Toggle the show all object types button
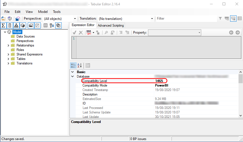This screenshot has height=142, width=243. coord(58,25)
